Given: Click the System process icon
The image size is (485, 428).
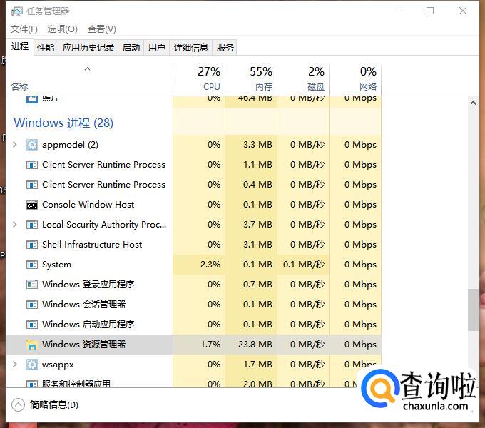Looking at the screenshot, I should coord(32,265).
